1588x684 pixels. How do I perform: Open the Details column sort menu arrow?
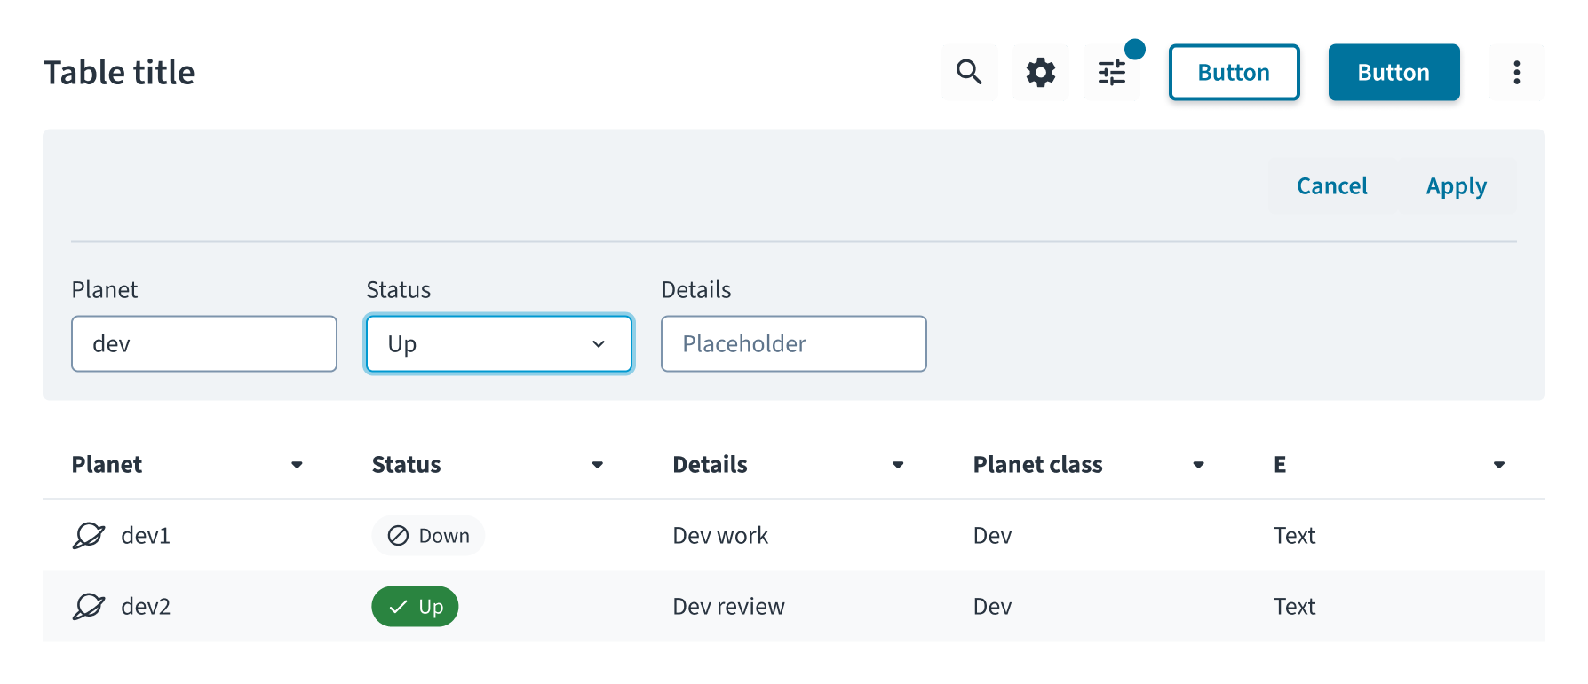(898, 465)
